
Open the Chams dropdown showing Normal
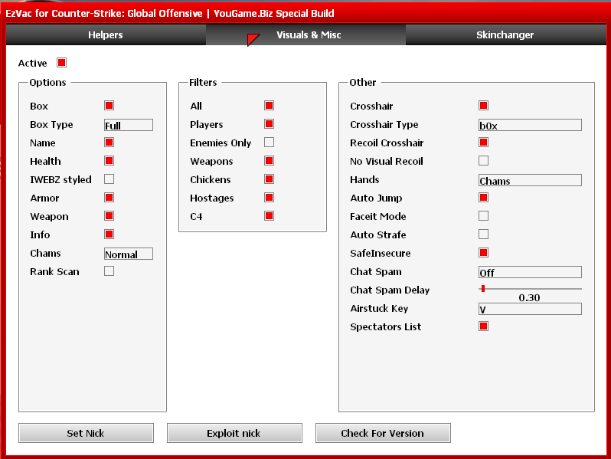pos(129,254)
